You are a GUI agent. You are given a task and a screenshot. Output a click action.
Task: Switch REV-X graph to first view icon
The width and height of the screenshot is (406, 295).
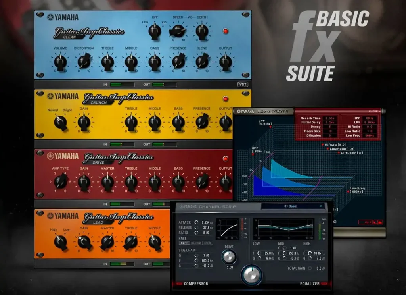coord(375,222)
